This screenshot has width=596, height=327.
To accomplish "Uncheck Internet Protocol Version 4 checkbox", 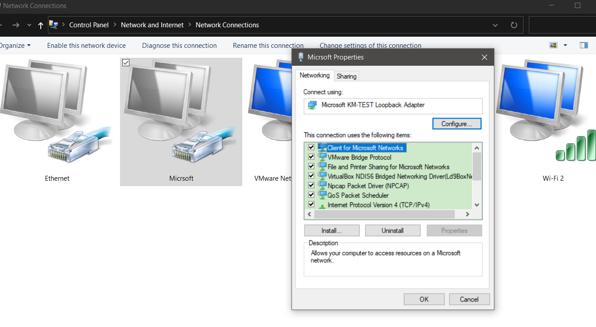I will pos(311,205).
